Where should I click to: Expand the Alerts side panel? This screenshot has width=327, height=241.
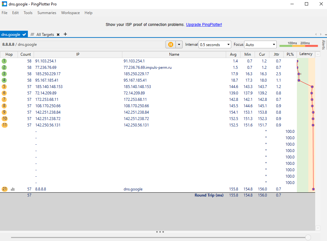pyautogui.click(x=324, y=44)
